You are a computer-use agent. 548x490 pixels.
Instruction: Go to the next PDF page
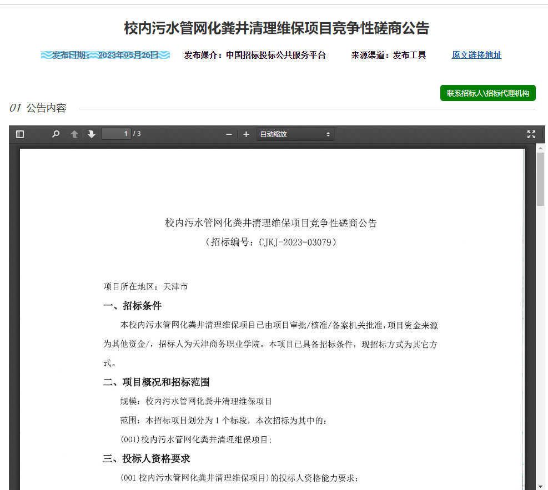(x=92, y=134)
